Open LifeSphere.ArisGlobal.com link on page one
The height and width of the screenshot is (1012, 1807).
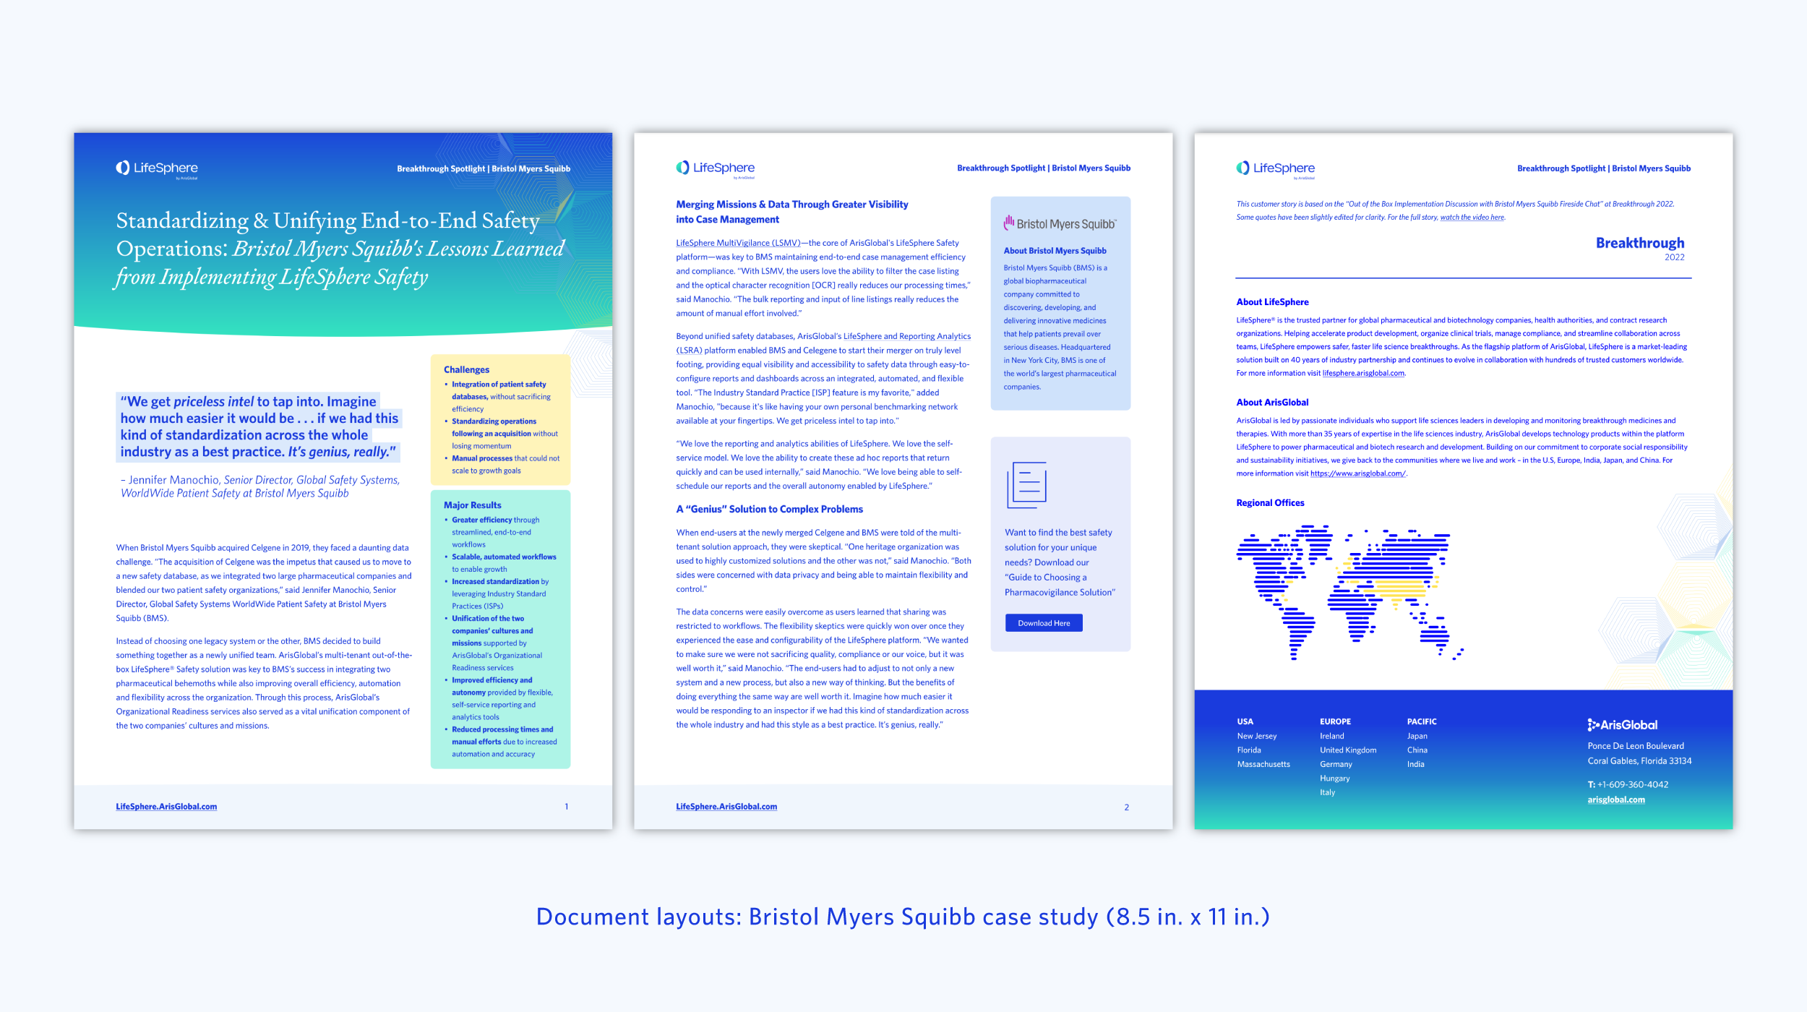(x=166, y=807)
